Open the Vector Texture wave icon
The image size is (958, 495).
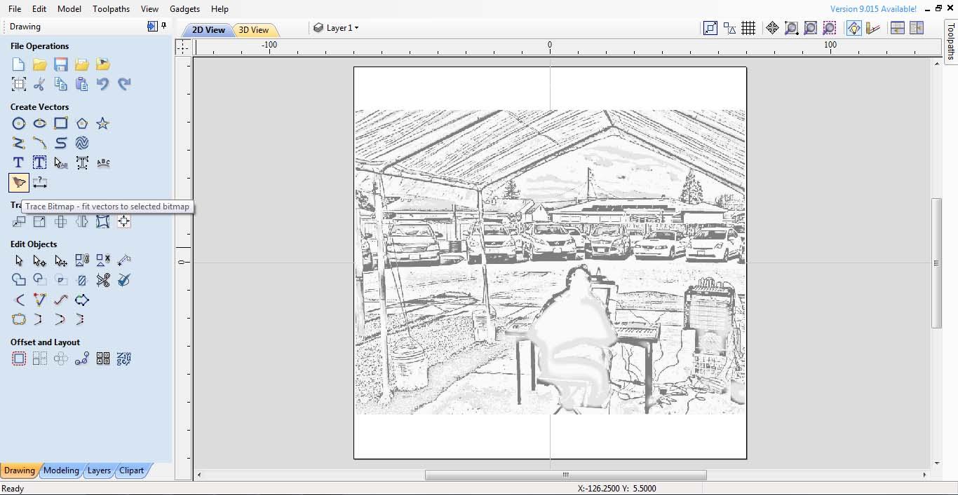point(82,143)
